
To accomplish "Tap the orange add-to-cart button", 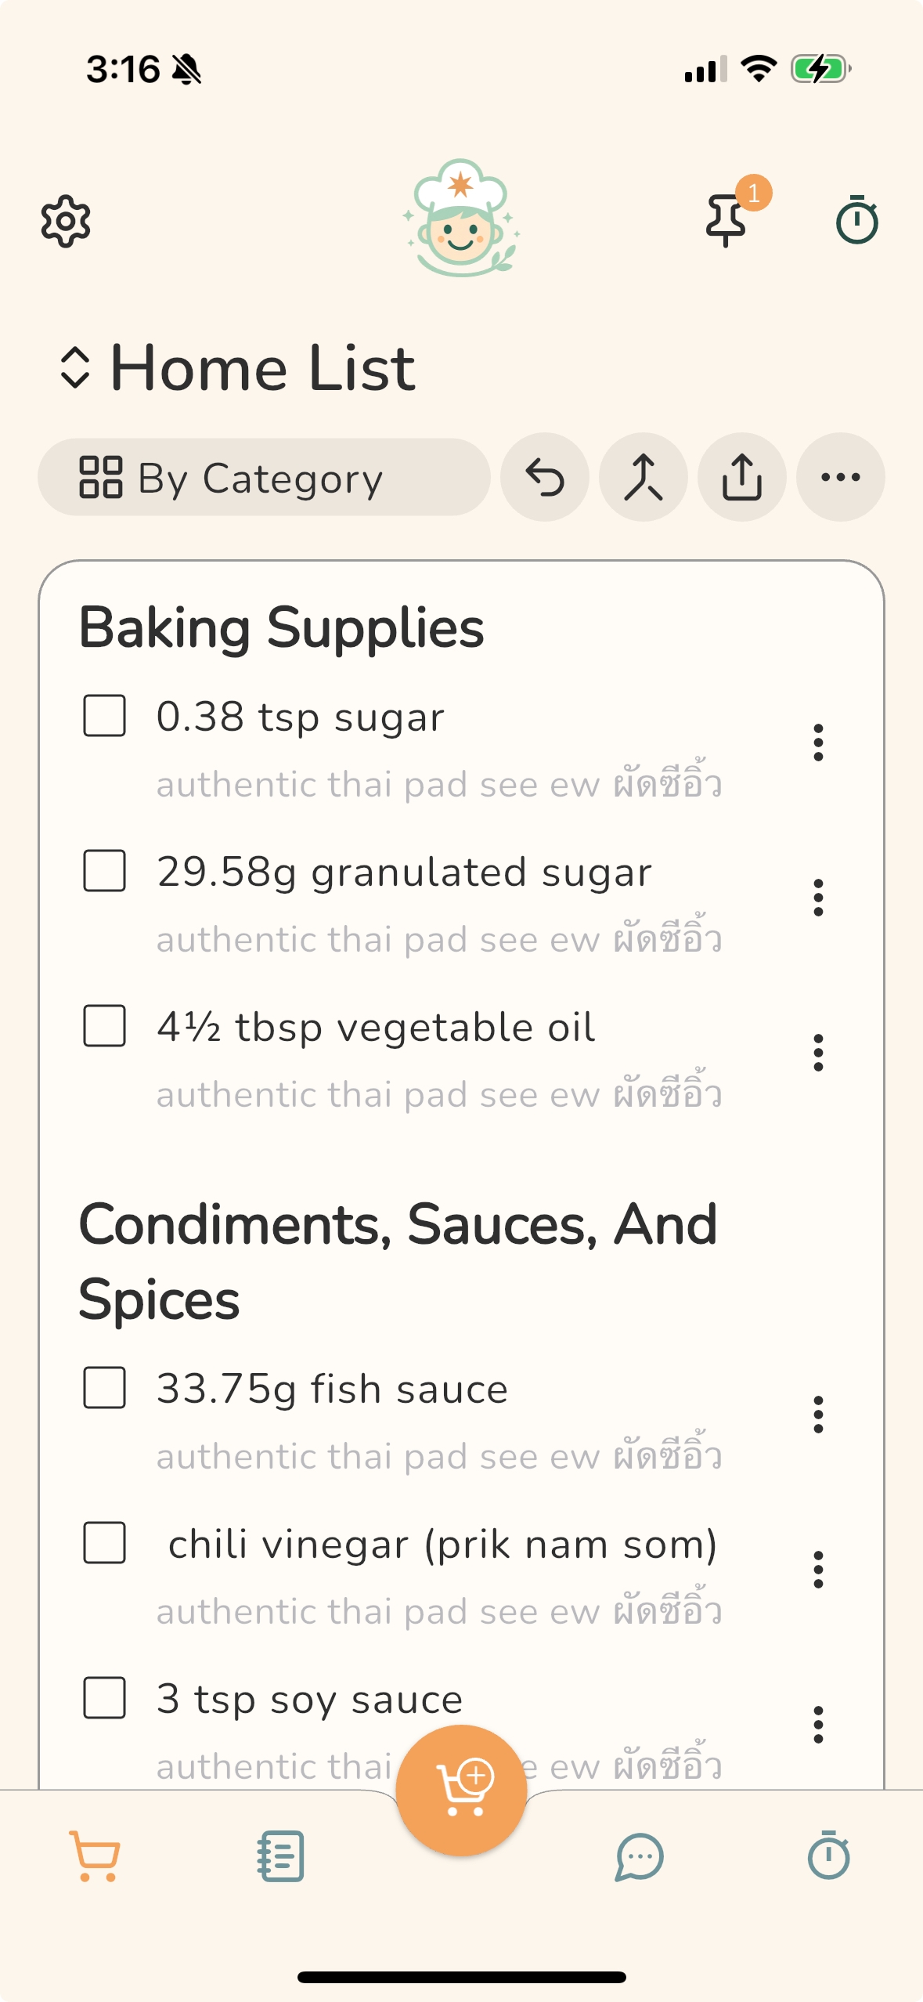I will (461, 1790).
